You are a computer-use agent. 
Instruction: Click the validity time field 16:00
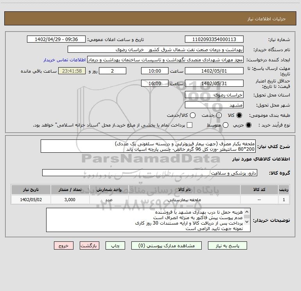[155, 84]
